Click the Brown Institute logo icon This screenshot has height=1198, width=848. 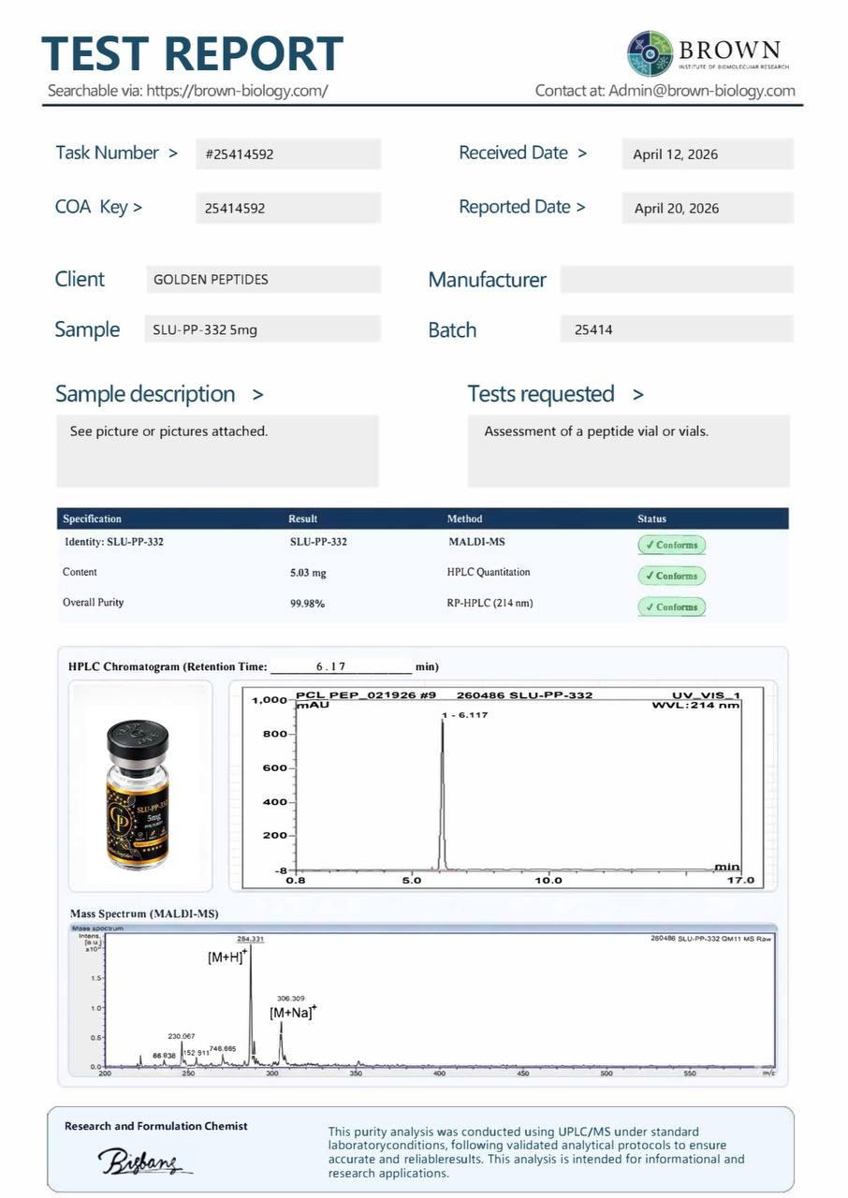(651, 53)
